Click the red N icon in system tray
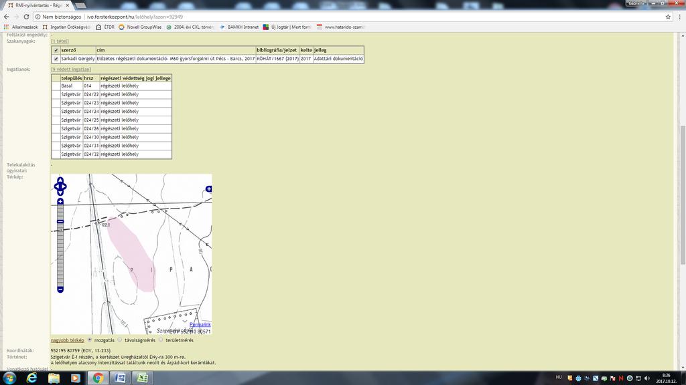The image size is (686, 385). coord(621,378)
